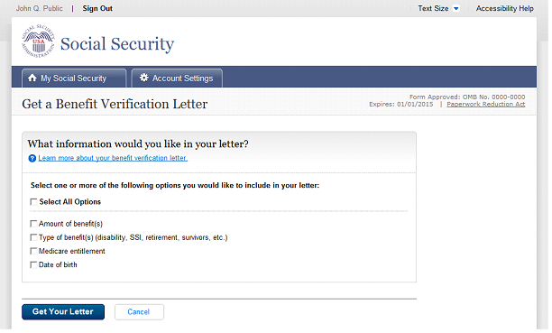Switch to the Account Settings tab

pos(177,78)
